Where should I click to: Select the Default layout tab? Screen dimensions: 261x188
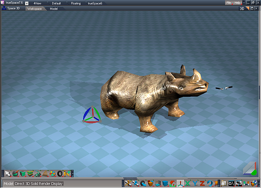click(x=57, y=3)
